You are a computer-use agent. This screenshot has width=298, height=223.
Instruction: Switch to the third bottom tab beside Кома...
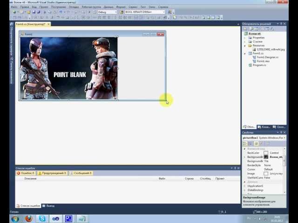(x=279, y=127)
